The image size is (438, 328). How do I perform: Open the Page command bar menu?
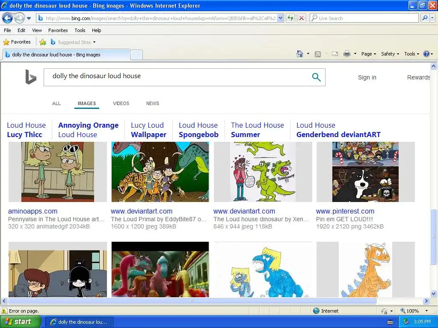pyautogui.click(x=368, y=54)
